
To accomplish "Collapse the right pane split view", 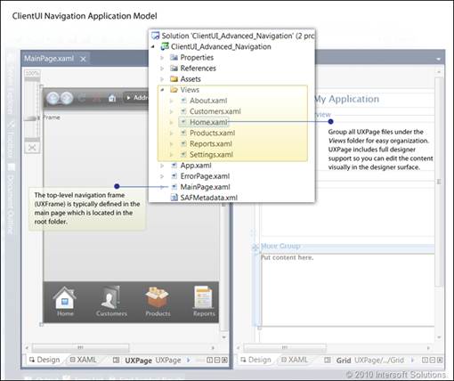I will pyautogui.click(x=440, y=361).
